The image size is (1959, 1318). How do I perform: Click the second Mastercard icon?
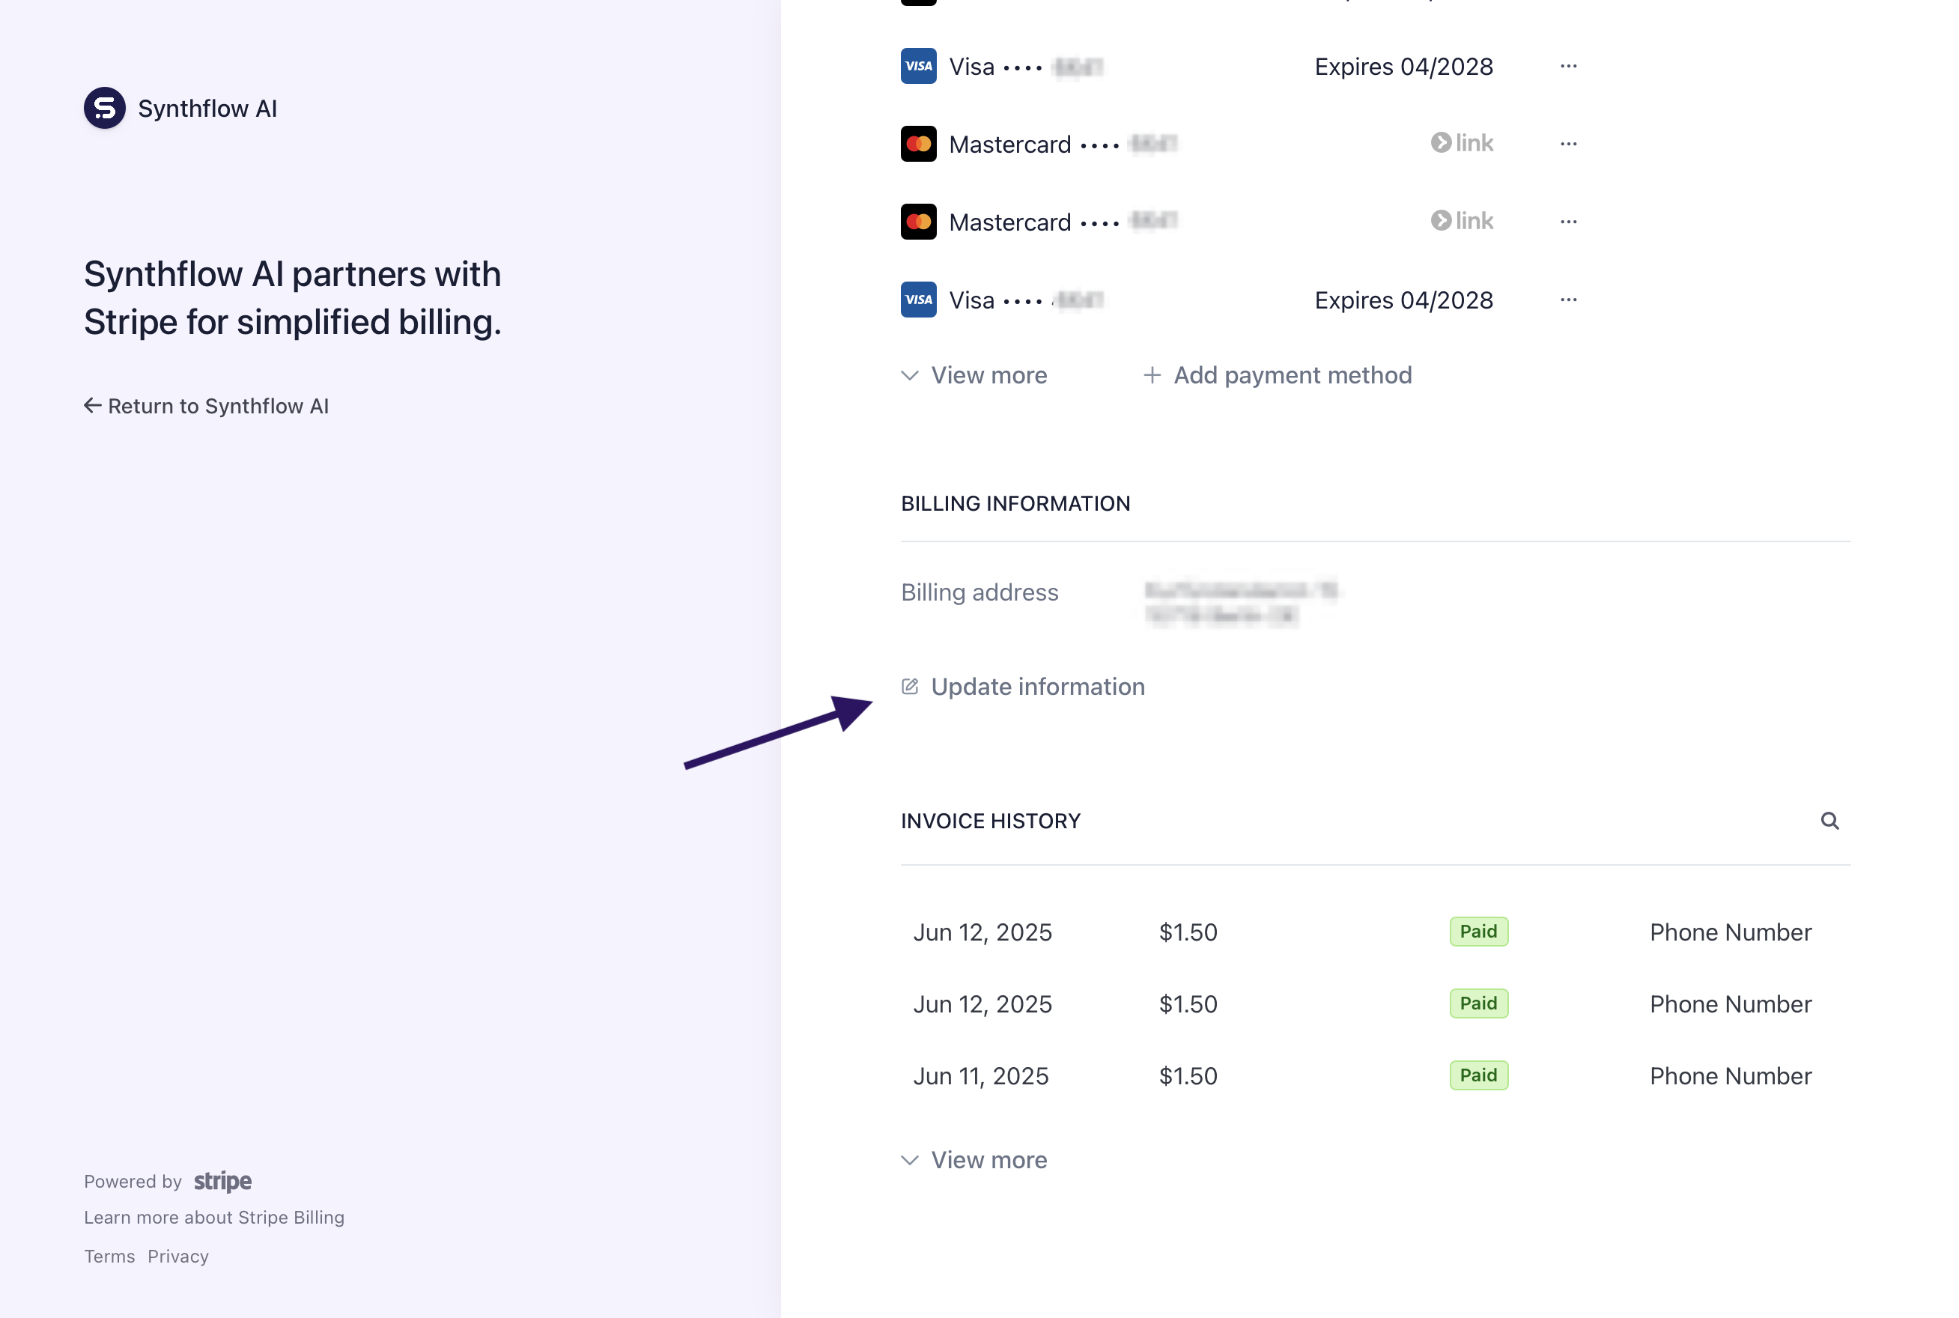[x=918, y=222]
